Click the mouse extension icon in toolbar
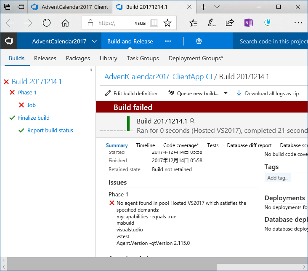 267,22
